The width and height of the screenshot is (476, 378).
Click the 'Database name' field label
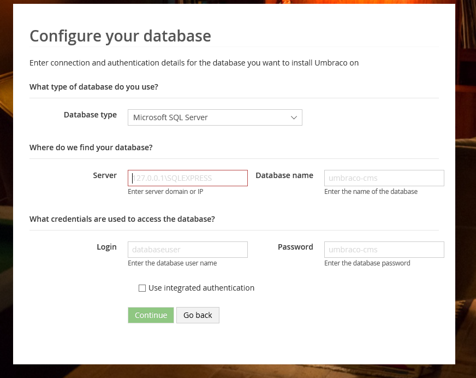tap(284, 175)
